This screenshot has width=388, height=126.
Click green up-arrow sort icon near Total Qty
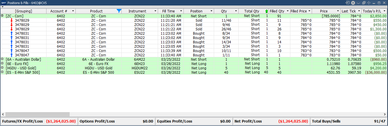[267, 11]
